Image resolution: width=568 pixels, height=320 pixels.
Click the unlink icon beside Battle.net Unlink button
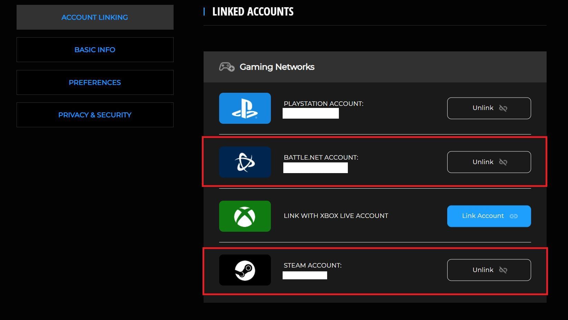pyautogui.click(x=503, y=162)
